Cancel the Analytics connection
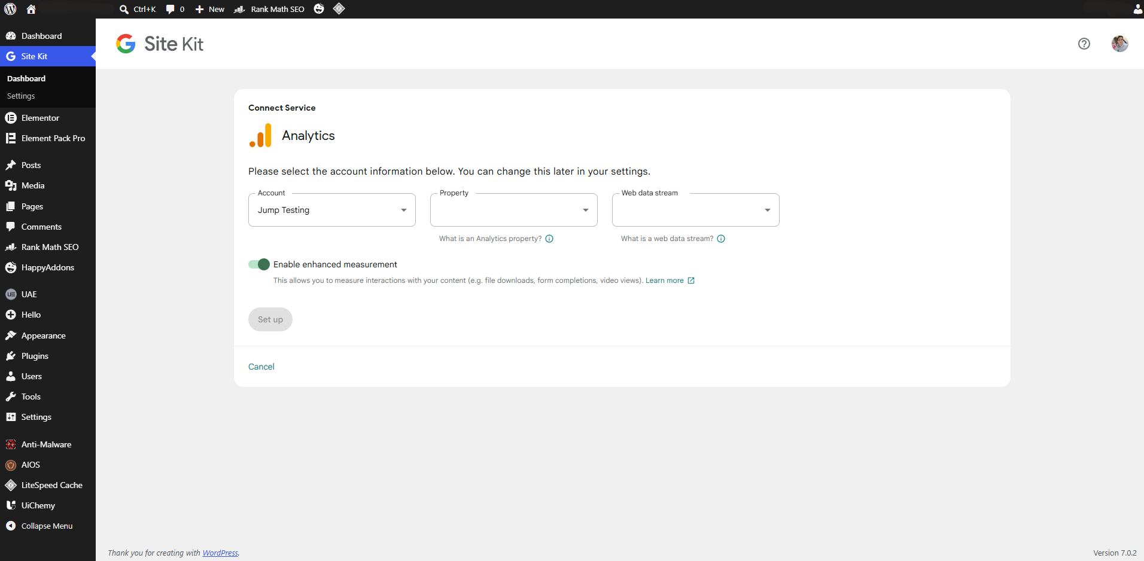Image resolution: width=1144 pixels, height=561 pixels. coord(261,367)
